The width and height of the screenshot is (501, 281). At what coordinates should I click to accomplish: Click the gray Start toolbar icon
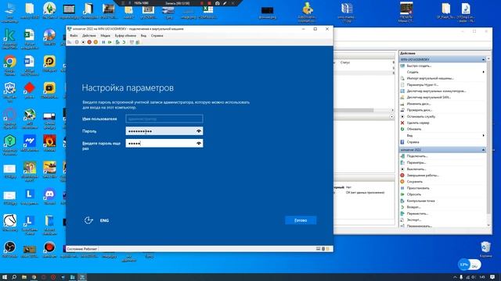77,42
